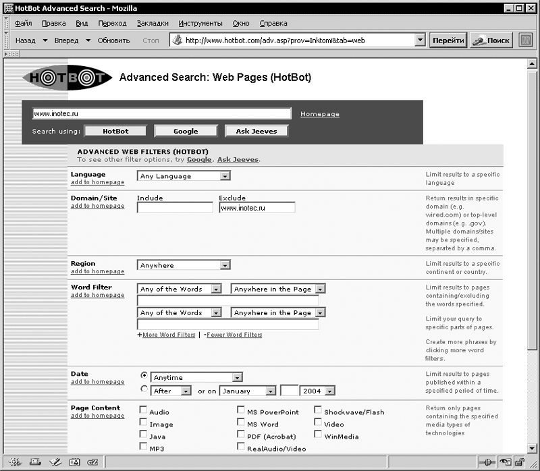Check the WinMedia checkbox
Viewport: 540px width, 471px height.
click(x=318, y=434)
